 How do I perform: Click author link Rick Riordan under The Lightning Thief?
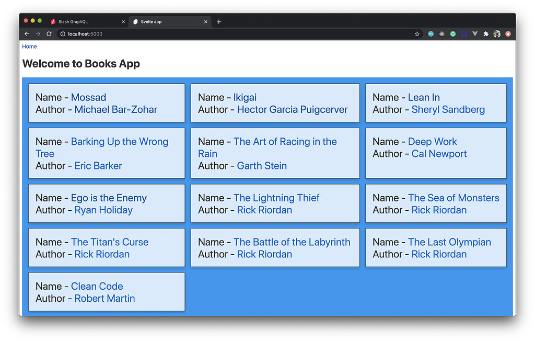point(264,210)
